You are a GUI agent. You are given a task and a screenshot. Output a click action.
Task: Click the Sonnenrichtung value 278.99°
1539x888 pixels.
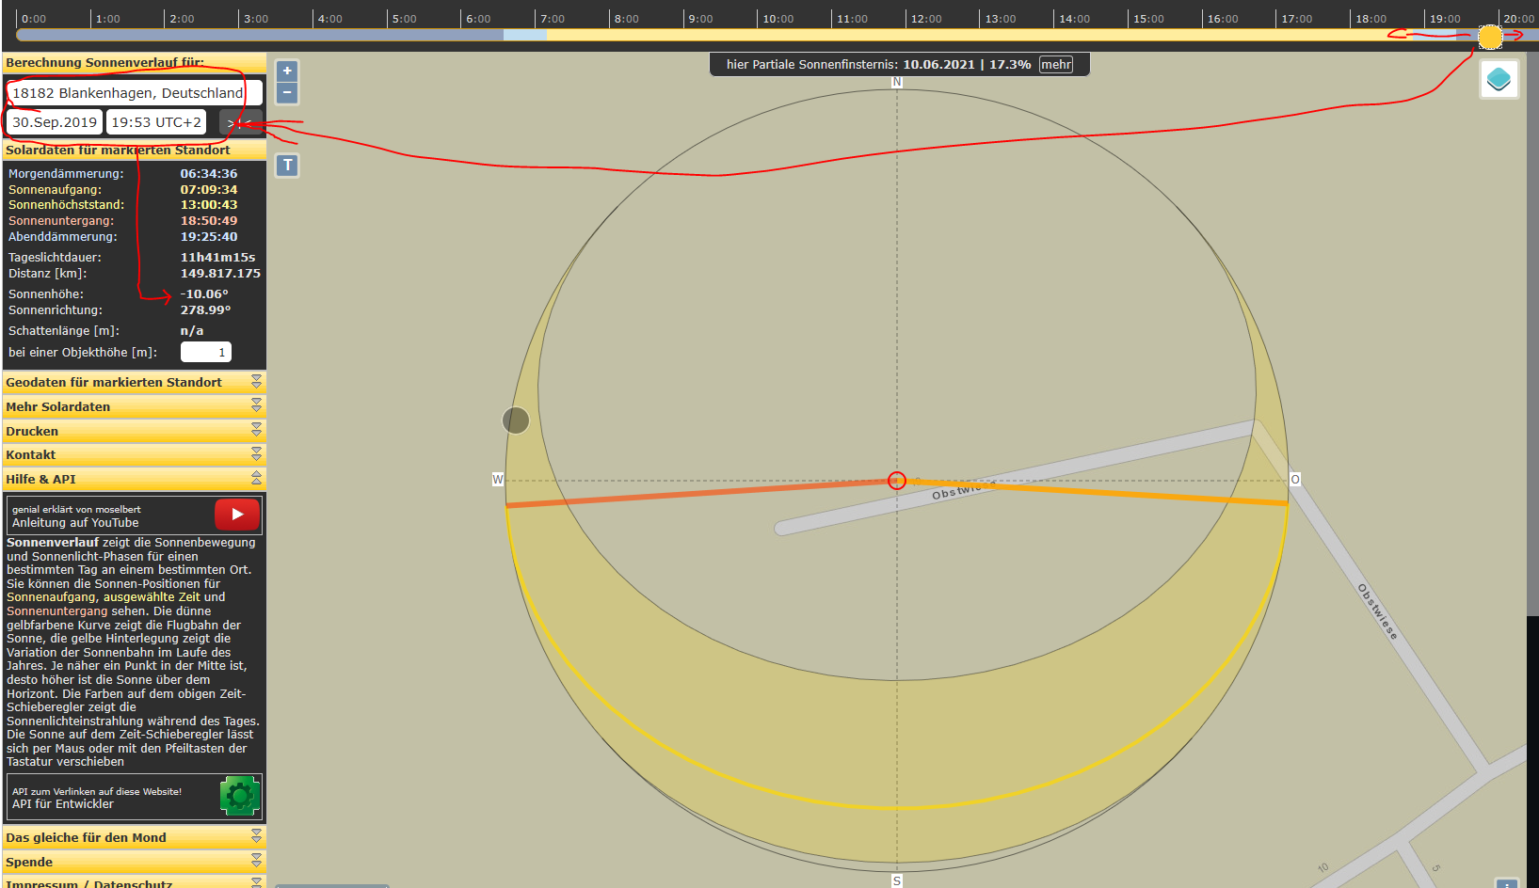tap(205, 310)
